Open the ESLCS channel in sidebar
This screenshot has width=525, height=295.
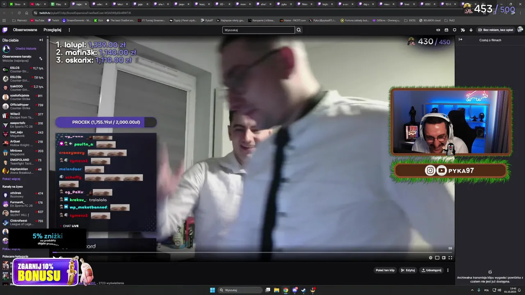point(23,70)
